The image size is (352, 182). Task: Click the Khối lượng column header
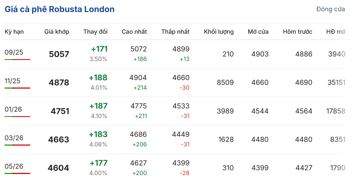pos(219,32)
